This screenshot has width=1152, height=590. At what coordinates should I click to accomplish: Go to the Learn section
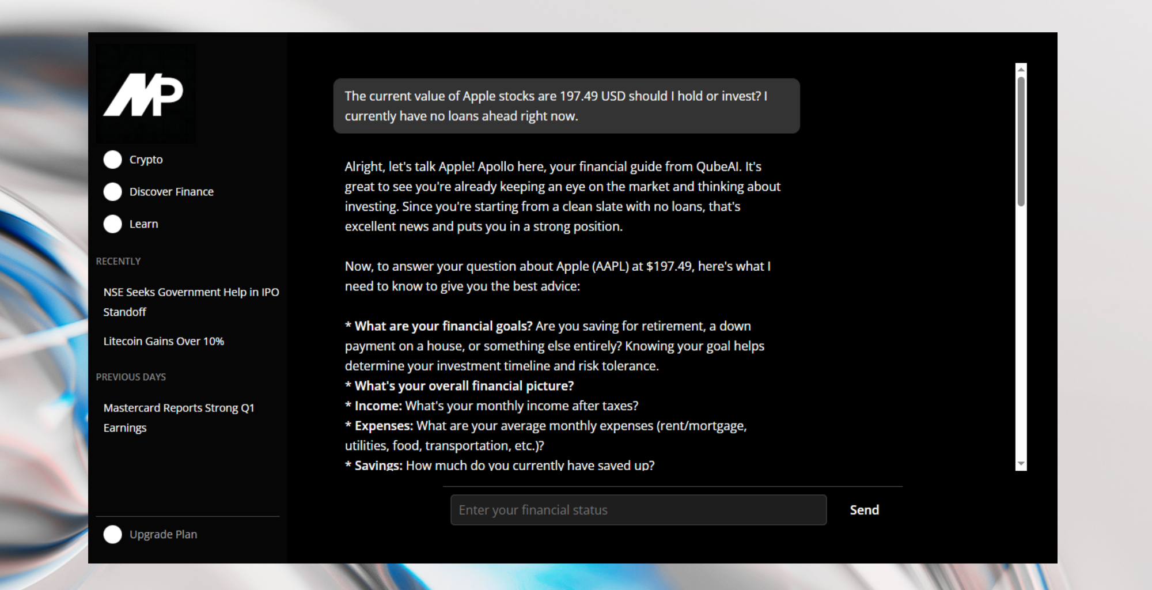pyautogui.click(x=143, y=224)
